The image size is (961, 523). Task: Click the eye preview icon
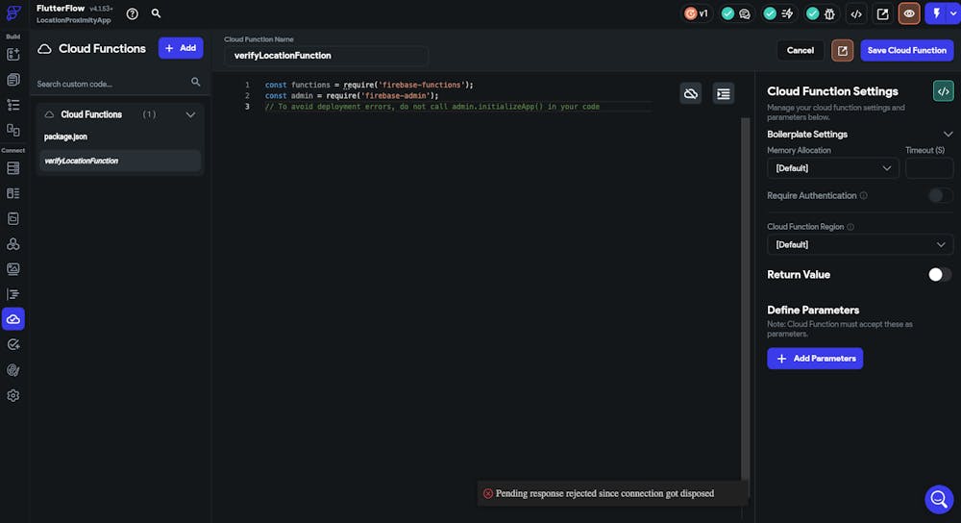[909, 13]
